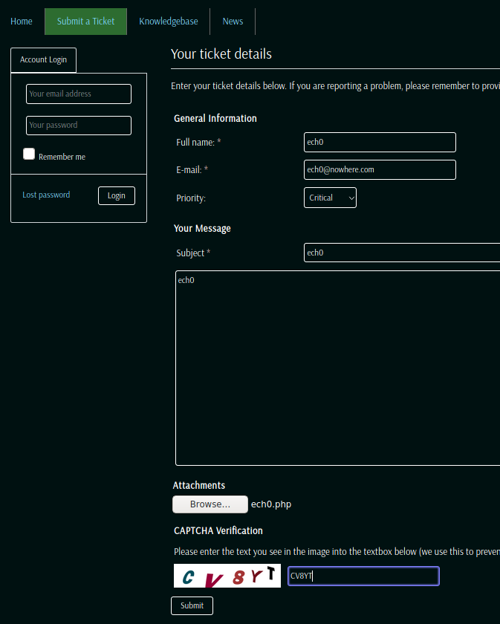Submit the ticket form
The width and height of the screenshot is (500, 624).
click(x=192, y=605)
